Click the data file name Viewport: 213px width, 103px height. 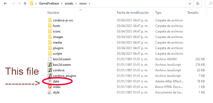click(x=56, y=81)
